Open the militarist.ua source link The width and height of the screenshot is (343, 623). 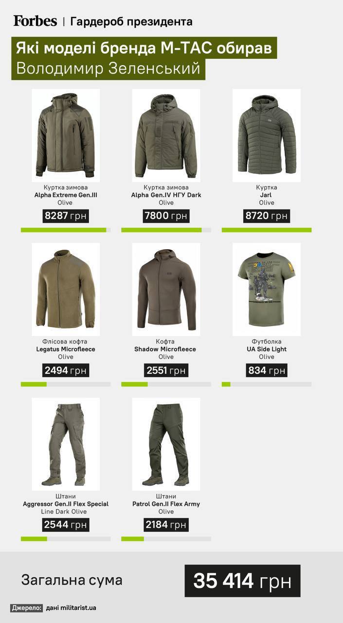coord(72,608)
